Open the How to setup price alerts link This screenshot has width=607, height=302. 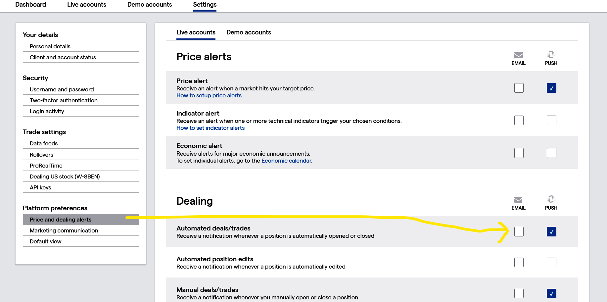tap(209, 96)
